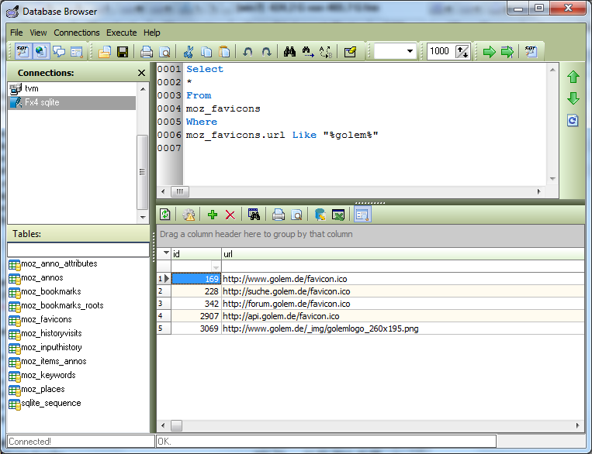Open the Execute menu
592x454 pixels.
point(121,33)
